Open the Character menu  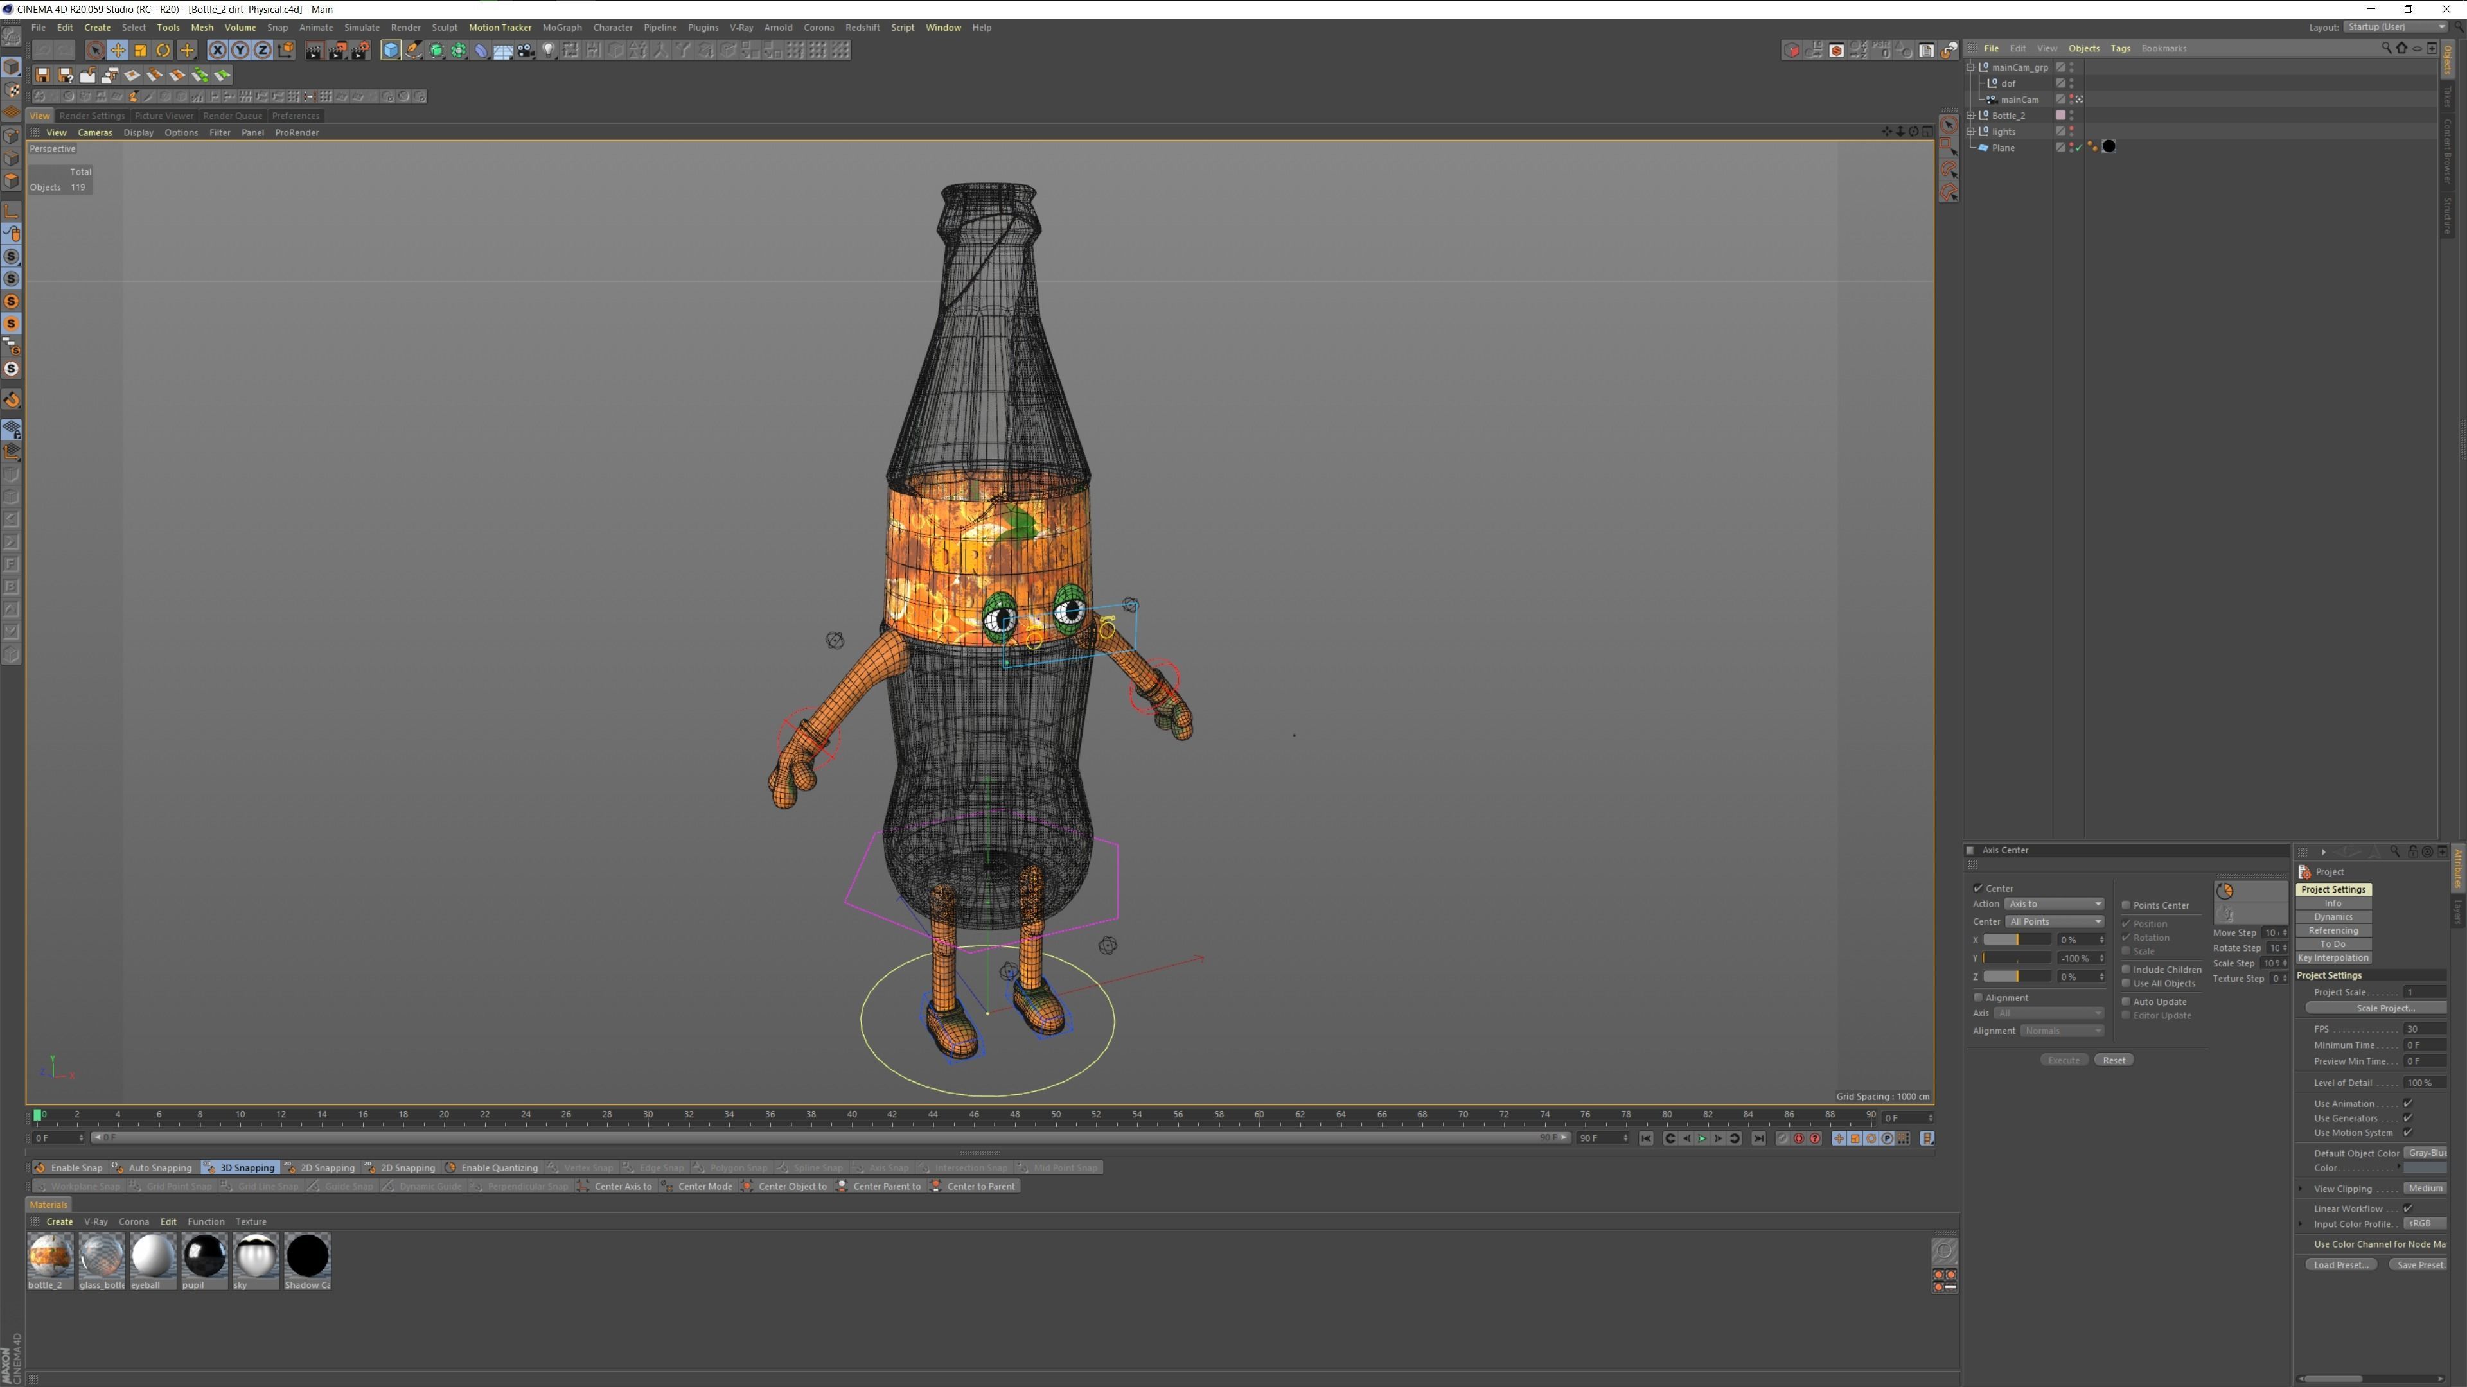(x=613, y=27)
